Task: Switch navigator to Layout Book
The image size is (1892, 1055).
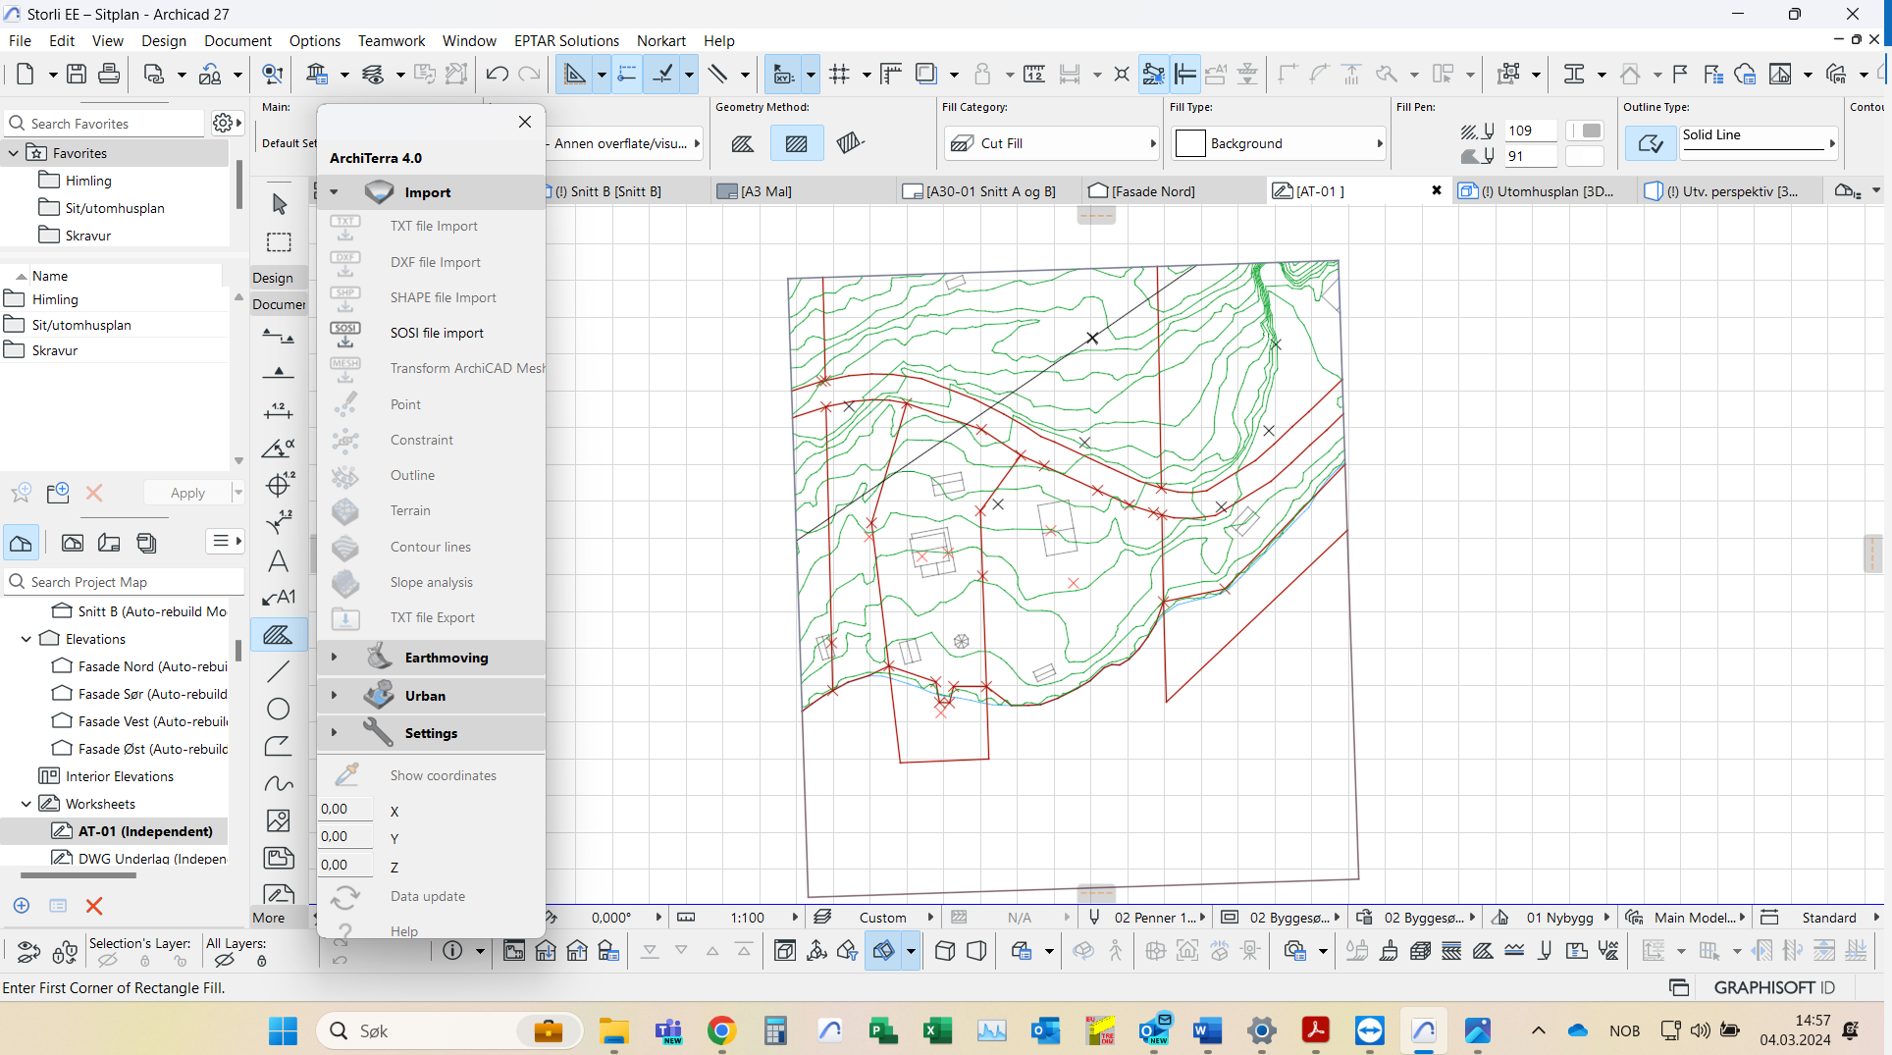Action: pos(109,543)
